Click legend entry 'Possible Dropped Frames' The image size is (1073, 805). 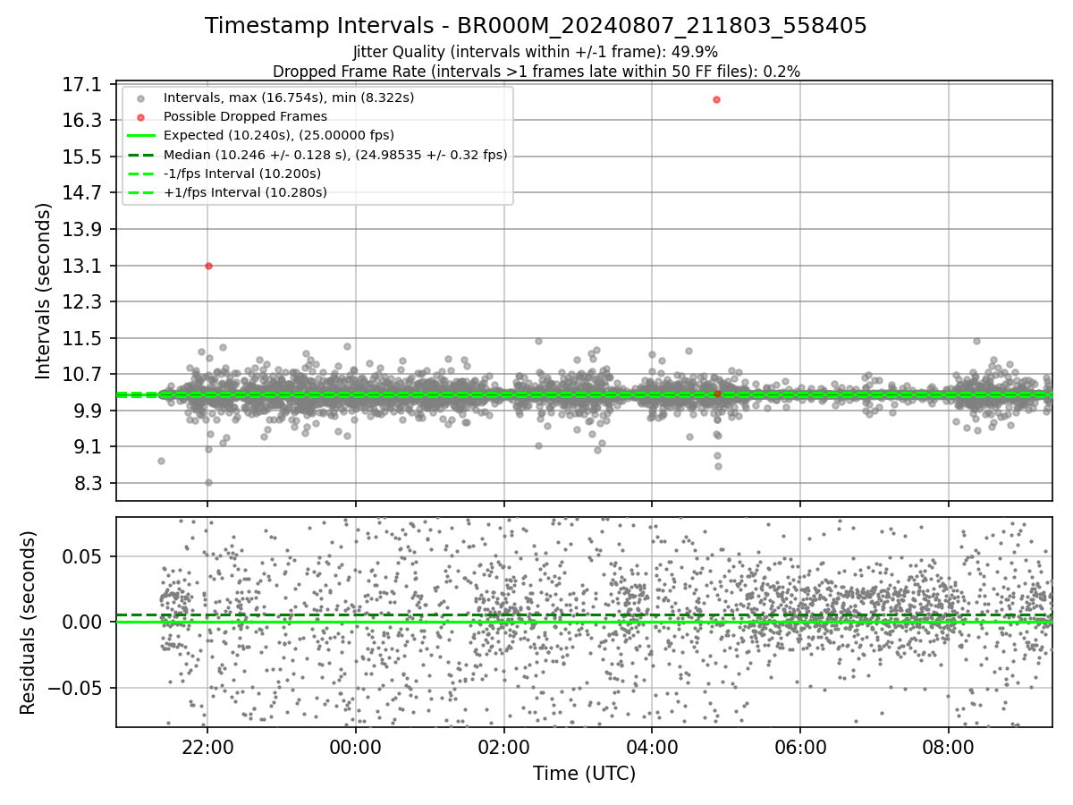pos(245,116)
